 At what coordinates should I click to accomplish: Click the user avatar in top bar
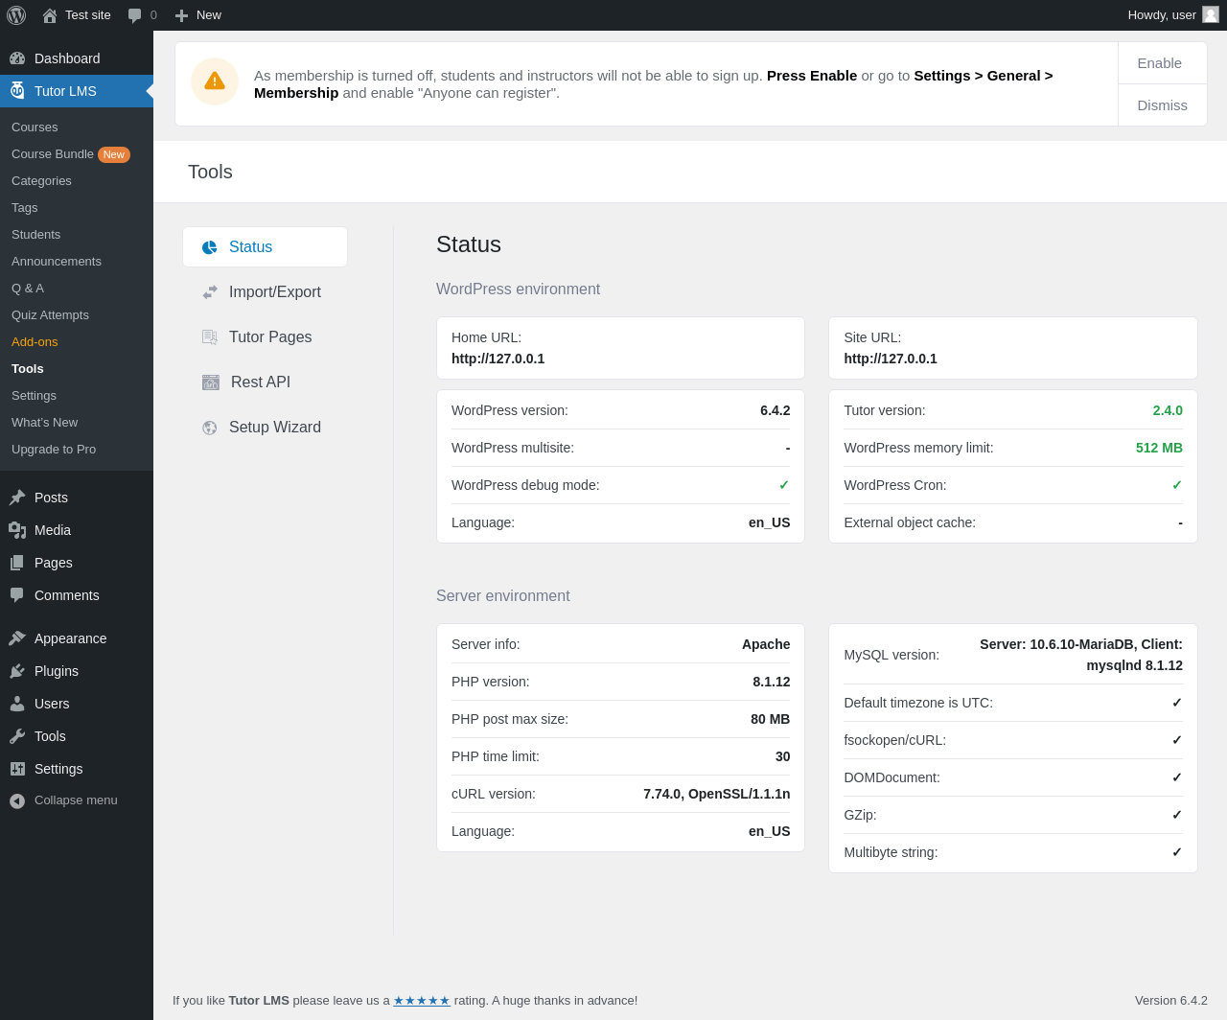(1211, 14)
